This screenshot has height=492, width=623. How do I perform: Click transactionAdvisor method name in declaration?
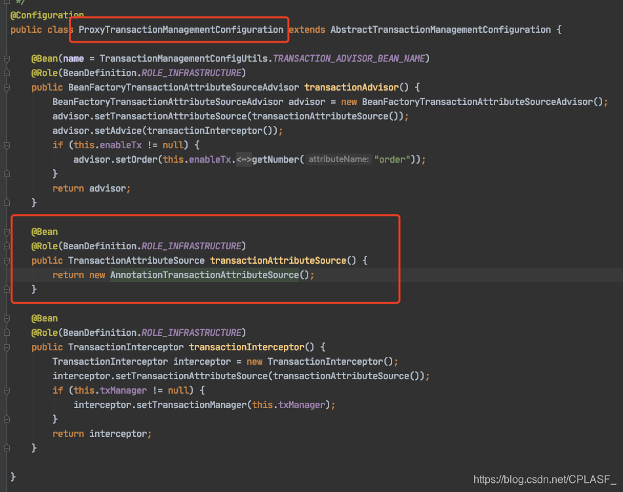(352, 87)
